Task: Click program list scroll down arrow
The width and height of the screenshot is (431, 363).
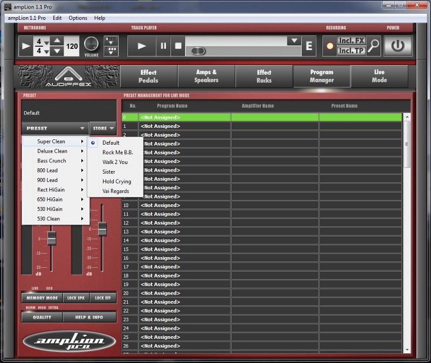Action: [x=407, y=350]
